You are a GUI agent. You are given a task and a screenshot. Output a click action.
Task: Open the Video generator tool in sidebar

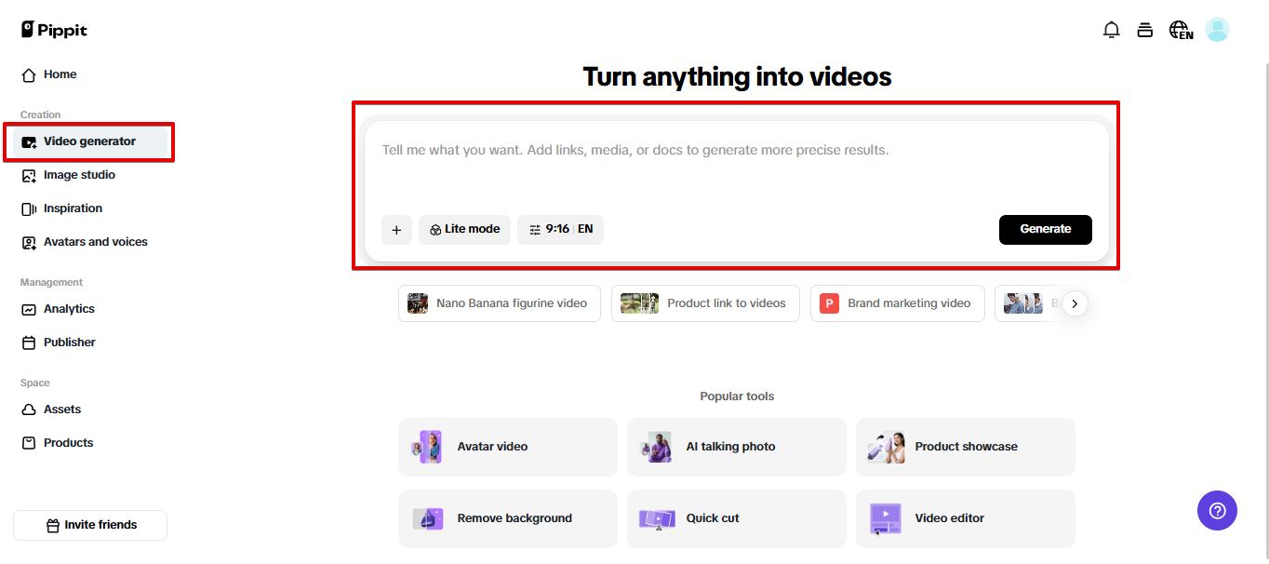click(x=89, y=141)
